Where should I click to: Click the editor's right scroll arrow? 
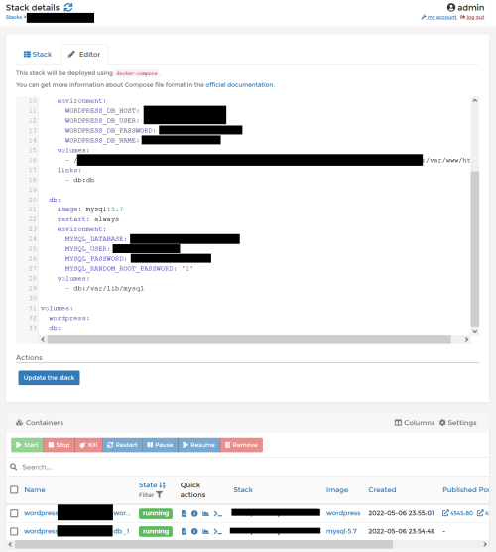point(466,339)
